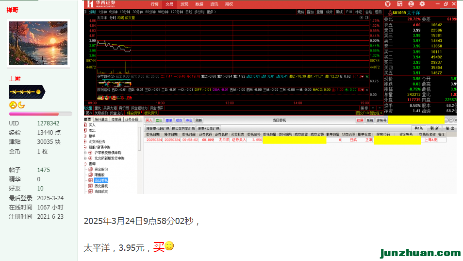
Task: Expand the 北交所业务 group
Action: [85, 141]
